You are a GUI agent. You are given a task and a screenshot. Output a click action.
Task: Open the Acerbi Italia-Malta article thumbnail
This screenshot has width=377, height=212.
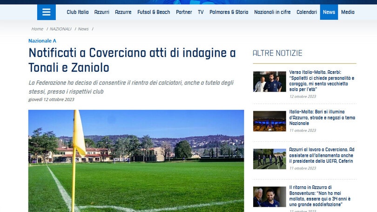coord(269,81)
